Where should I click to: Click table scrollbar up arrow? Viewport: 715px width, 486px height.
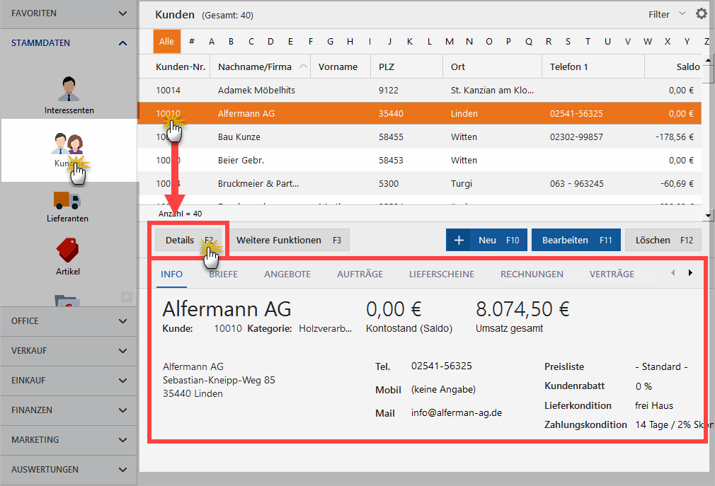(708, 59)
